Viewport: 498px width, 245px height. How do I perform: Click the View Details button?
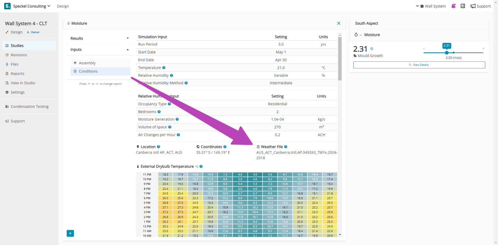[x=419, y=65]
